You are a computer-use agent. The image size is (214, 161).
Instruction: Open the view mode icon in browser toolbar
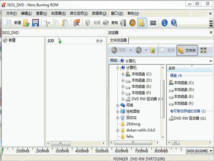[x=204, y=50]
